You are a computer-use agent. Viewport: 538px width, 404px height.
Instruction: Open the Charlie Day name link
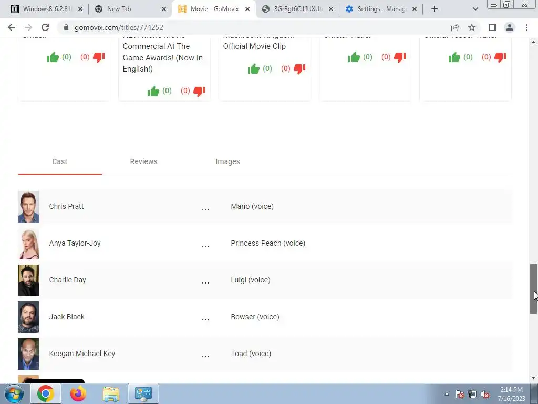point(68,280)
